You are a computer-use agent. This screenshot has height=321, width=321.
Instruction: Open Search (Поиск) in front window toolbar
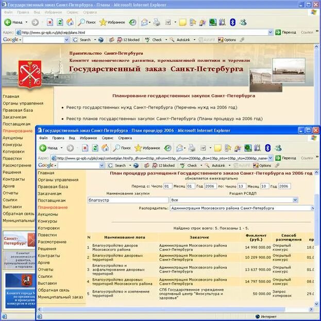(122, 148)
